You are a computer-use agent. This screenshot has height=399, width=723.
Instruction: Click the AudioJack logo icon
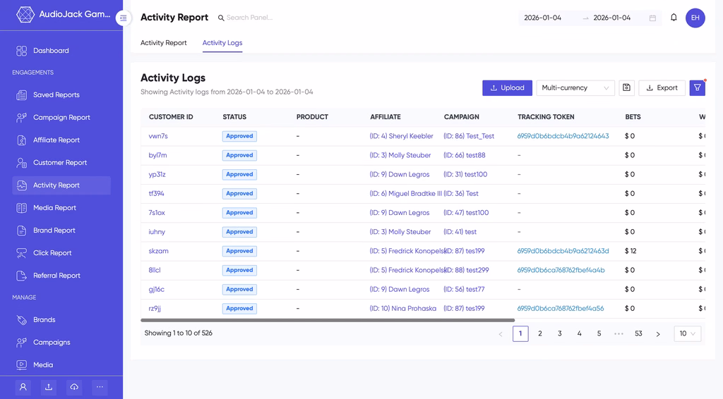pyautogui.click(x=25, y=14)
